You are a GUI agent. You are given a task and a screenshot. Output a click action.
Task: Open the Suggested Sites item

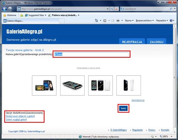pos(36,15)
